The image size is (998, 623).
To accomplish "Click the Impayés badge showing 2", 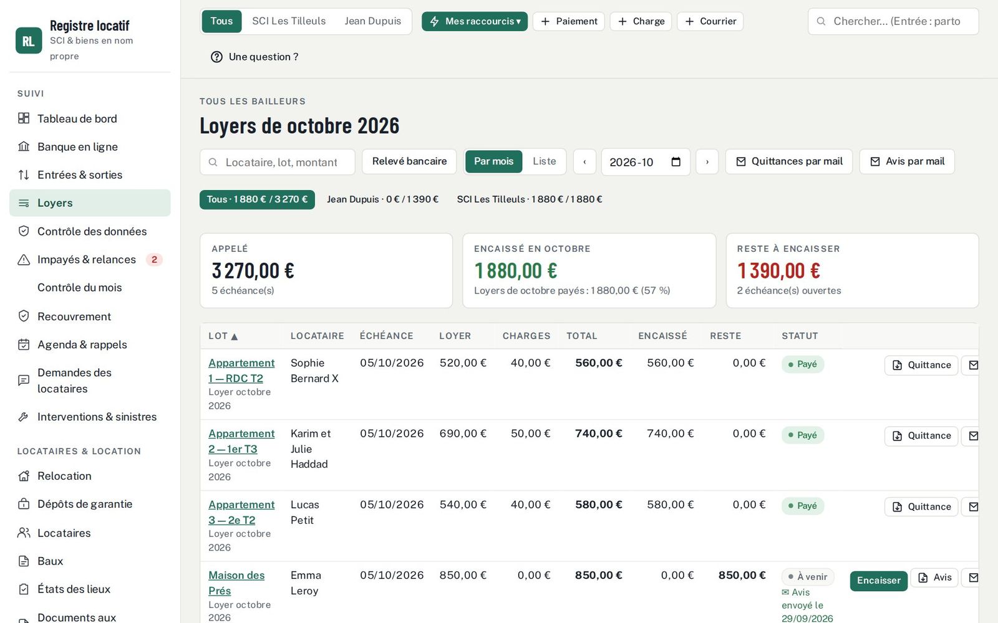I will [x=154, y=259].
